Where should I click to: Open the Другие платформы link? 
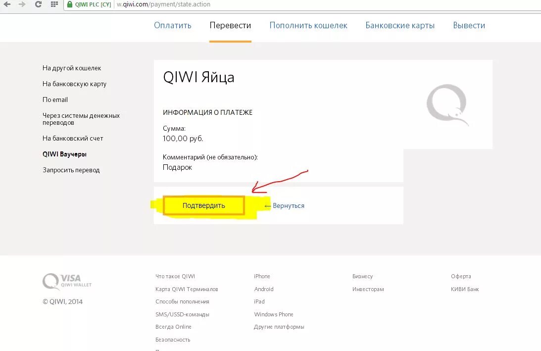click(x=279, y=327)
